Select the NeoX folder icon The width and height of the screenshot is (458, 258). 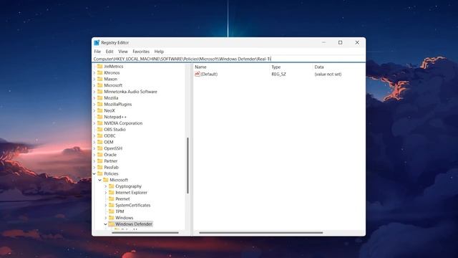pyautogui.click(x=100, y=110)
